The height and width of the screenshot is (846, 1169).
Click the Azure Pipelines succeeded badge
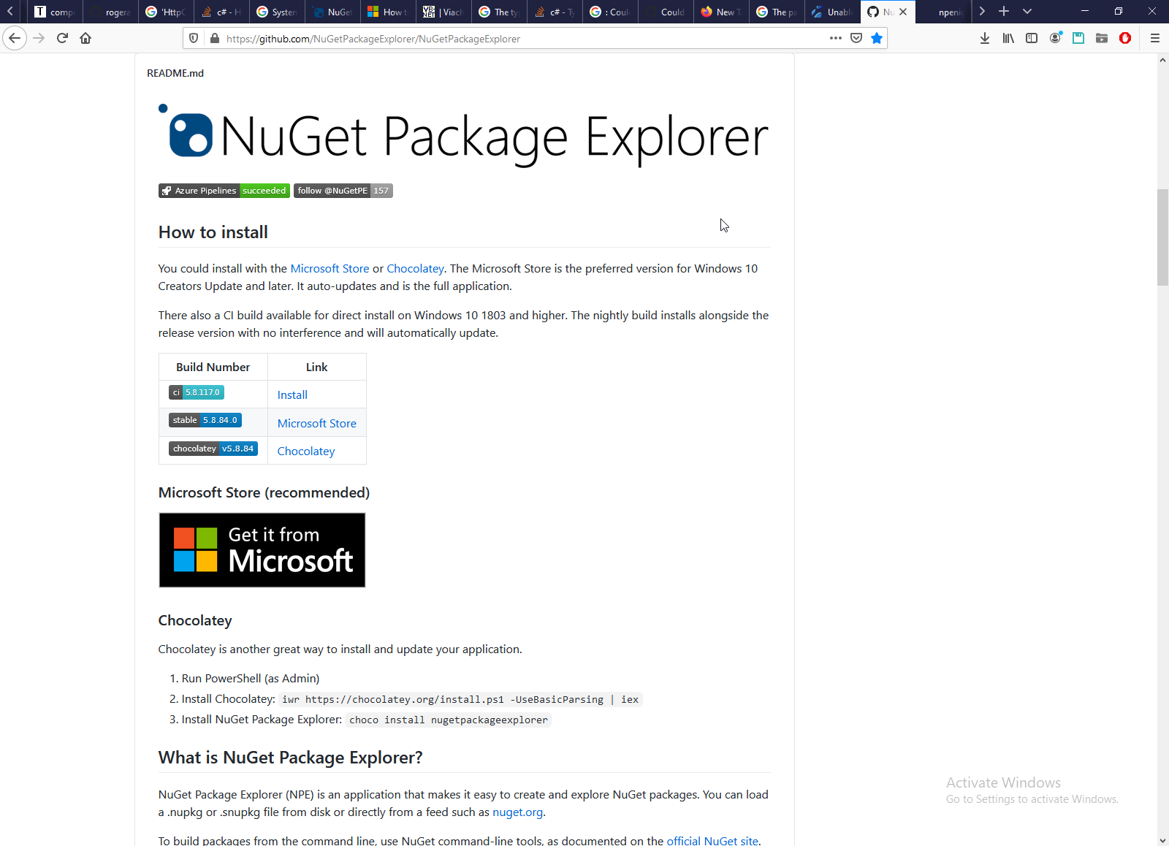[x=224, y=191]
